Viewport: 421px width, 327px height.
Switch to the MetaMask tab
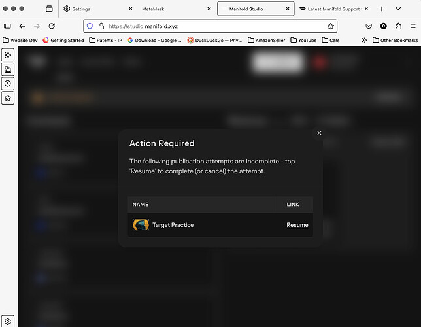(176, 9)
